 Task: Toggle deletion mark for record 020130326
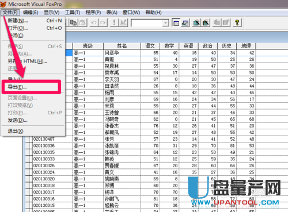(x=31, y=165)
